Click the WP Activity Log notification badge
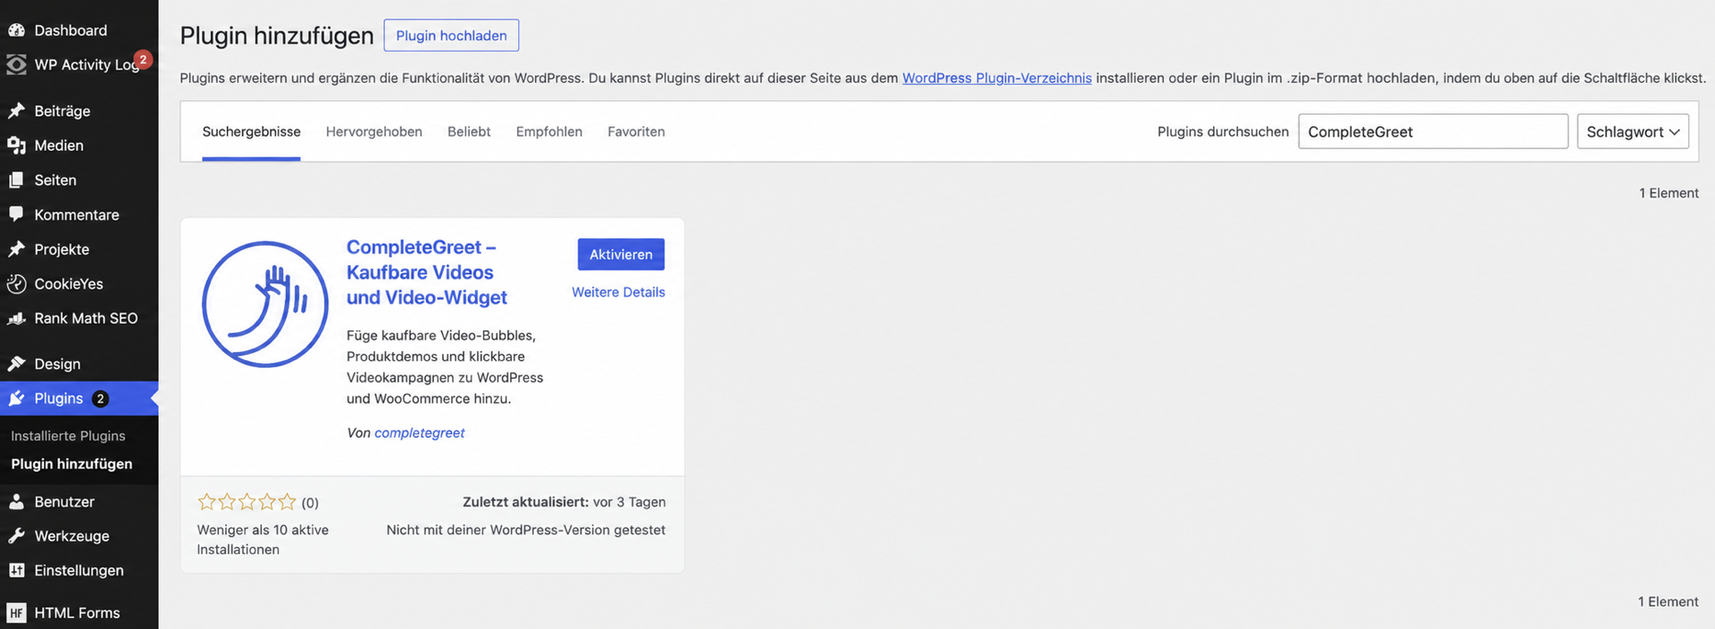The height and width of the screenshot is (629, 1715). coord(143,59)
